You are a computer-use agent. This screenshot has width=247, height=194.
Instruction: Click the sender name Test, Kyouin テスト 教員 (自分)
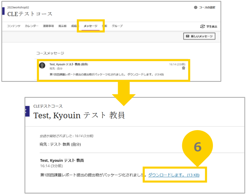(x=69, y=64)
